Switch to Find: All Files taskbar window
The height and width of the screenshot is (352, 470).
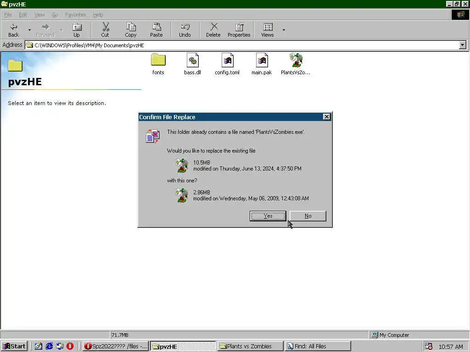pos(318,346)
